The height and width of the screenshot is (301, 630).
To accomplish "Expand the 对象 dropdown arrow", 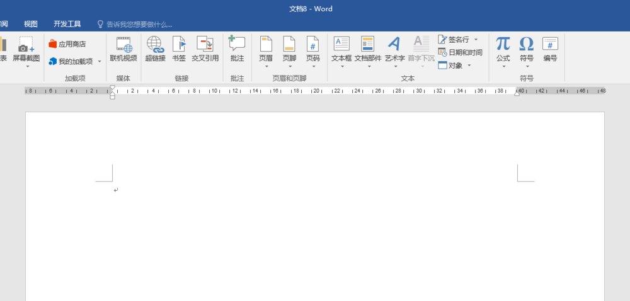I will pyautogui.click(x=469, y=65).
